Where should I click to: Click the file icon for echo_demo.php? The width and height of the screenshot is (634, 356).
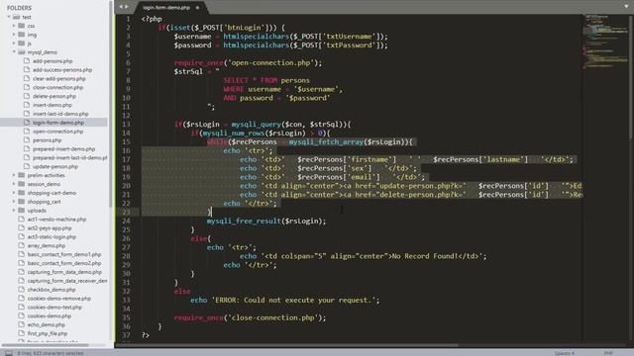(22, 324)
